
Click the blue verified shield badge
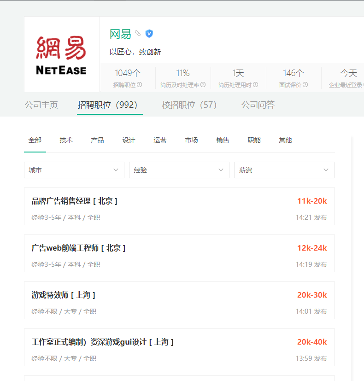coord(149,34)
